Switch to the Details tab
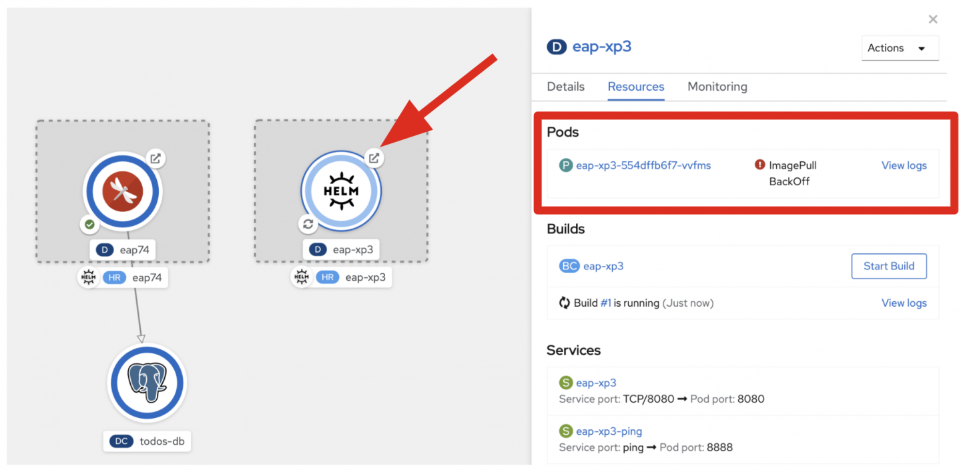The height and width of the screenshot is (468, 961). [x=565, y=87]
